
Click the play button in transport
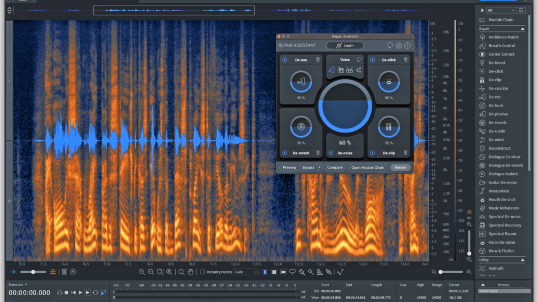tap(80, 292)
